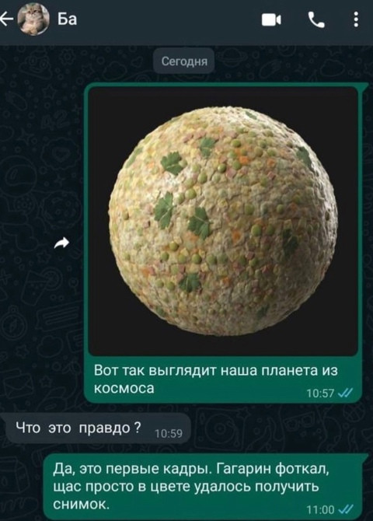Open the three-dot more options menu
The image size is (373, 521).
coord(356,19)
